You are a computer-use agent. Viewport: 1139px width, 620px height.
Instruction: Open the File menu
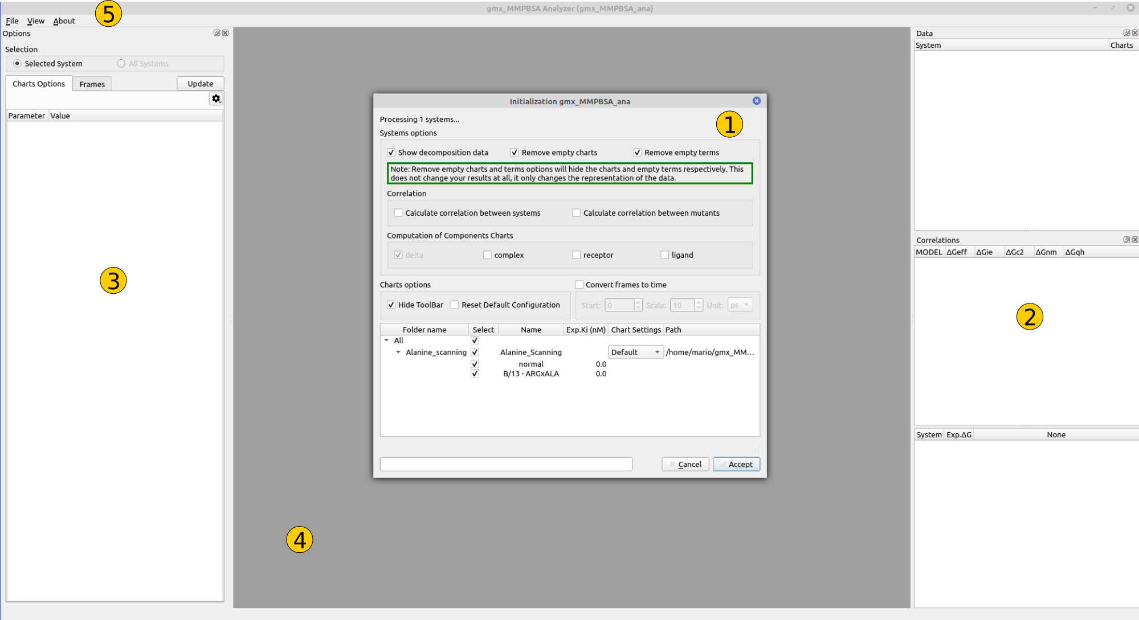pyautogui.click(x=12, y=21)
